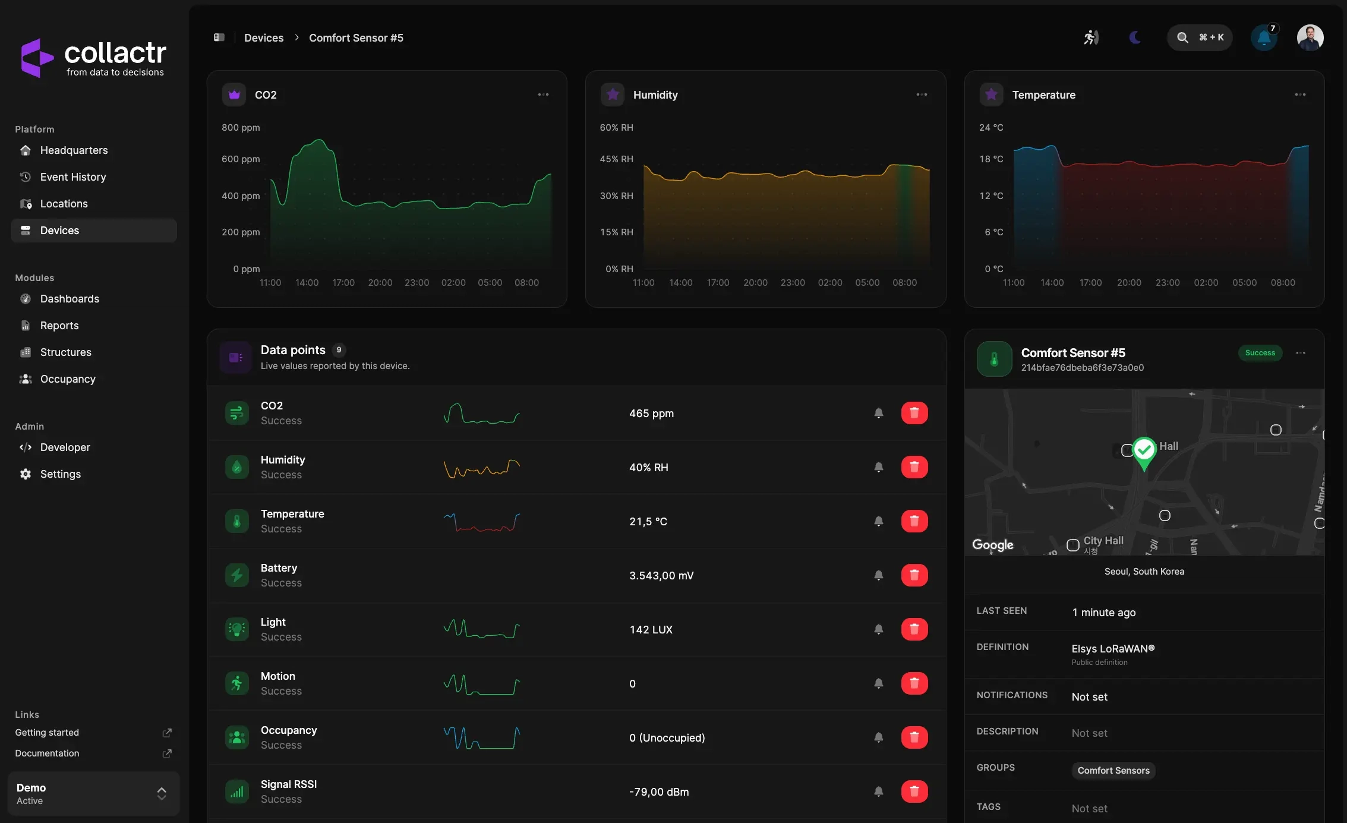The image size is (1347, 823).
Task: Delete the CO2 data point
Action: [914, 413]
